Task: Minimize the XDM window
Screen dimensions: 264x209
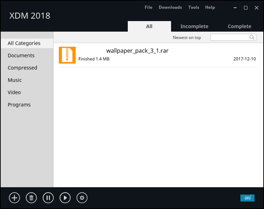Action: click(x=235, y=8)
